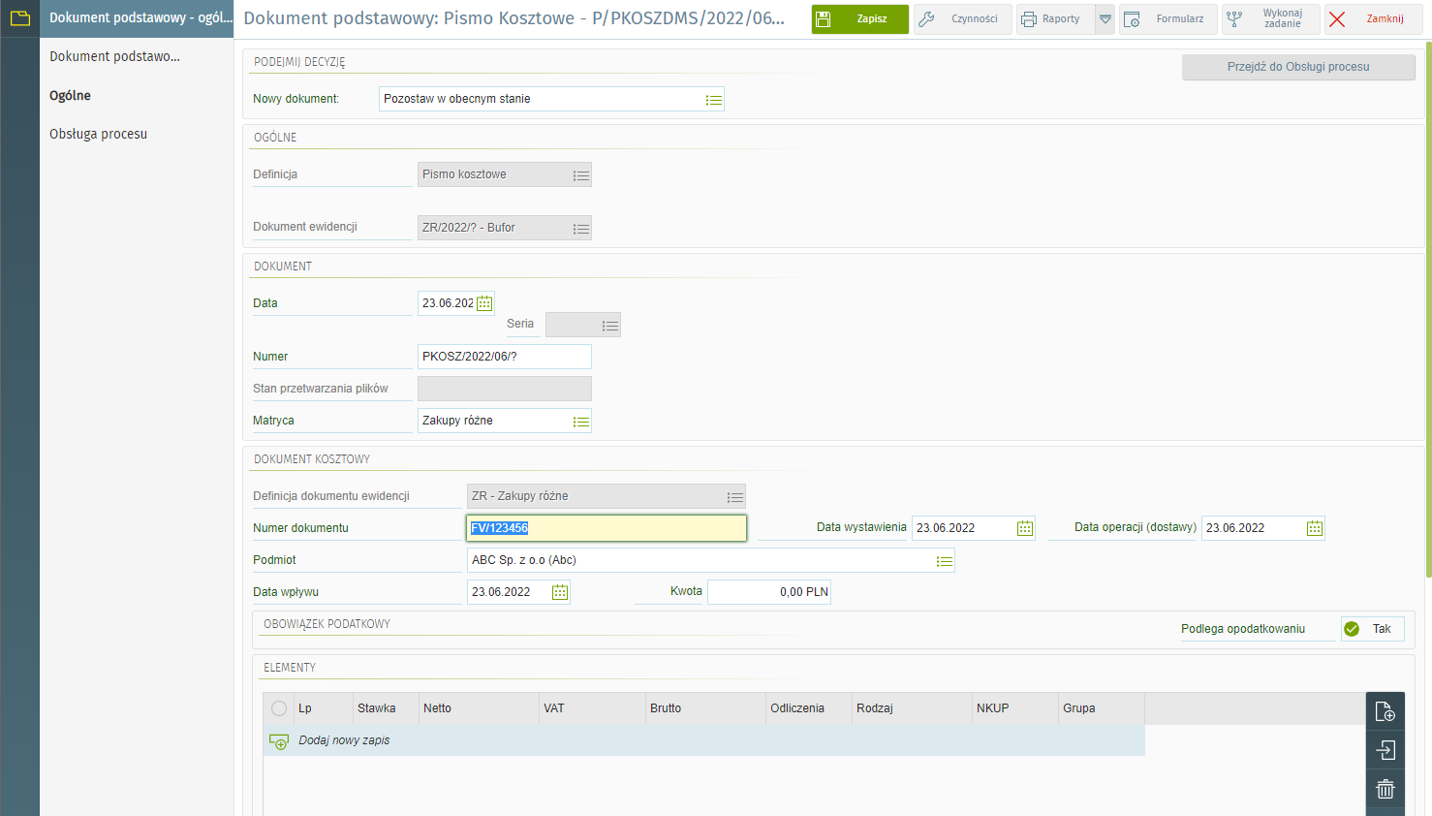Open calendar for Data operacji (dostawy)
Screen dimensions: 1432x816
pyautogui.click(x=1314, y=528)
